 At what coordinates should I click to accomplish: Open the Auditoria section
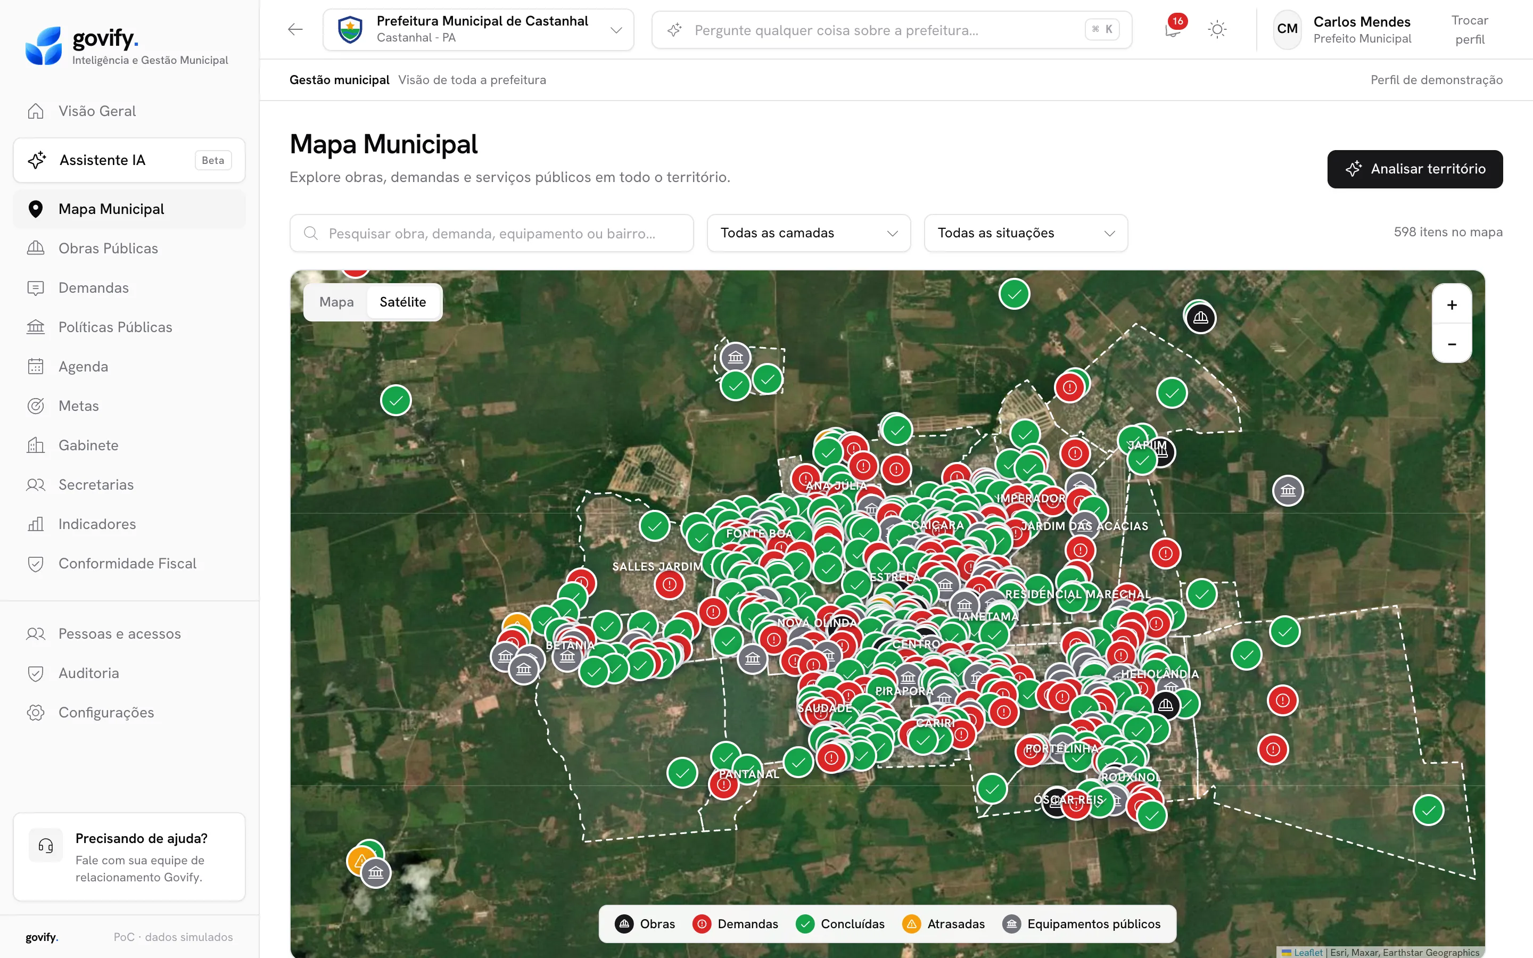click(129, 673)
